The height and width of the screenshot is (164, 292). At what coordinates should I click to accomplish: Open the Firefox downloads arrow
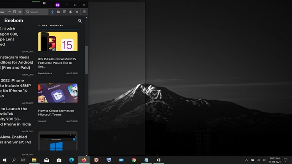pos(52,12)
